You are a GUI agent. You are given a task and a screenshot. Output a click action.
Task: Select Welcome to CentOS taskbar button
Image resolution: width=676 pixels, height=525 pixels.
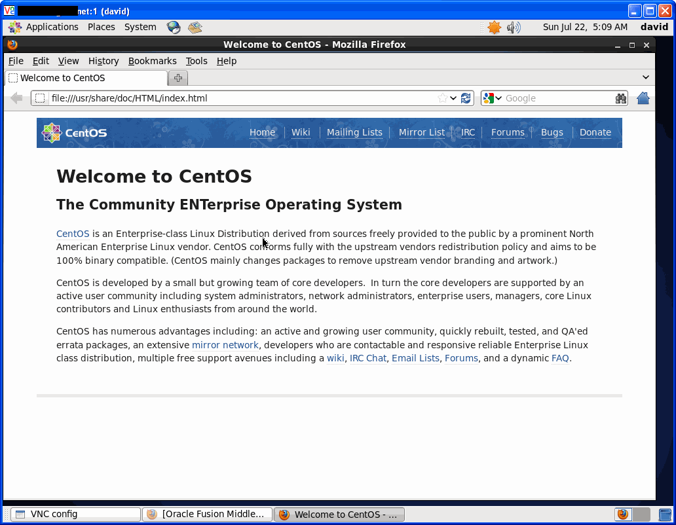(x=339, y=515)
